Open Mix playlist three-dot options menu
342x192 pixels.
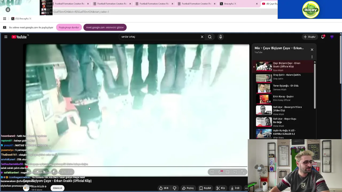pos(312,57)
